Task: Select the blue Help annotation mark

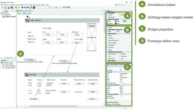Action: [x=117, y=21]
